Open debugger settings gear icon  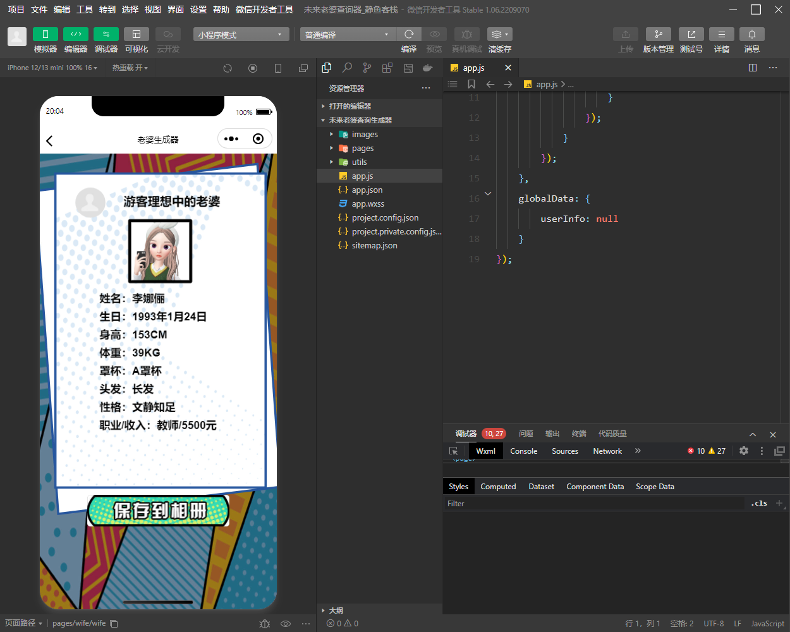pos(744,451)
